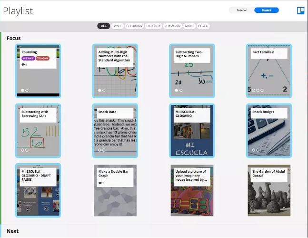Switch to Teacher view toggle
The height and width of the screenshot is (238, 308).
point(241,10)
